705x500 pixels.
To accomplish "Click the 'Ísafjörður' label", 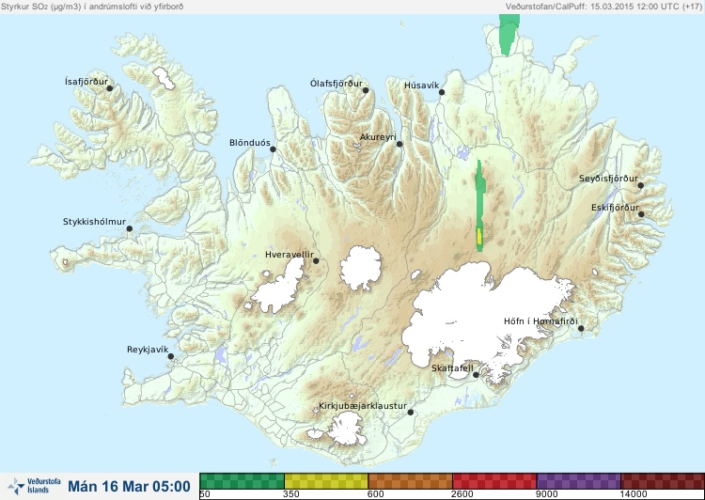I will 86,82.
